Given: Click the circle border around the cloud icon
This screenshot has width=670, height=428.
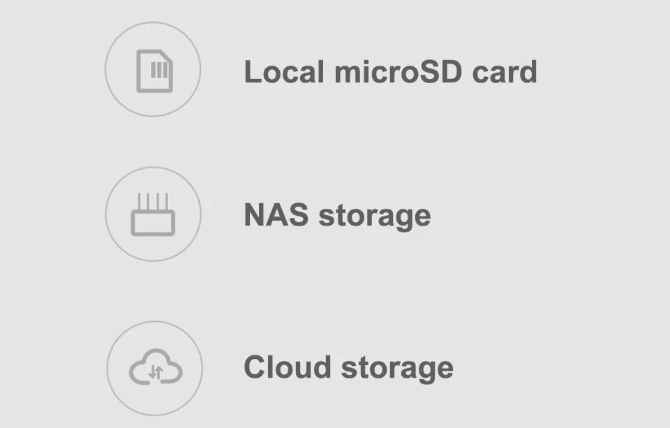Looking at the screenshot, I should pos(107,368).
